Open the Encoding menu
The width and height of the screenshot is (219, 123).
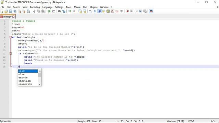35,7
